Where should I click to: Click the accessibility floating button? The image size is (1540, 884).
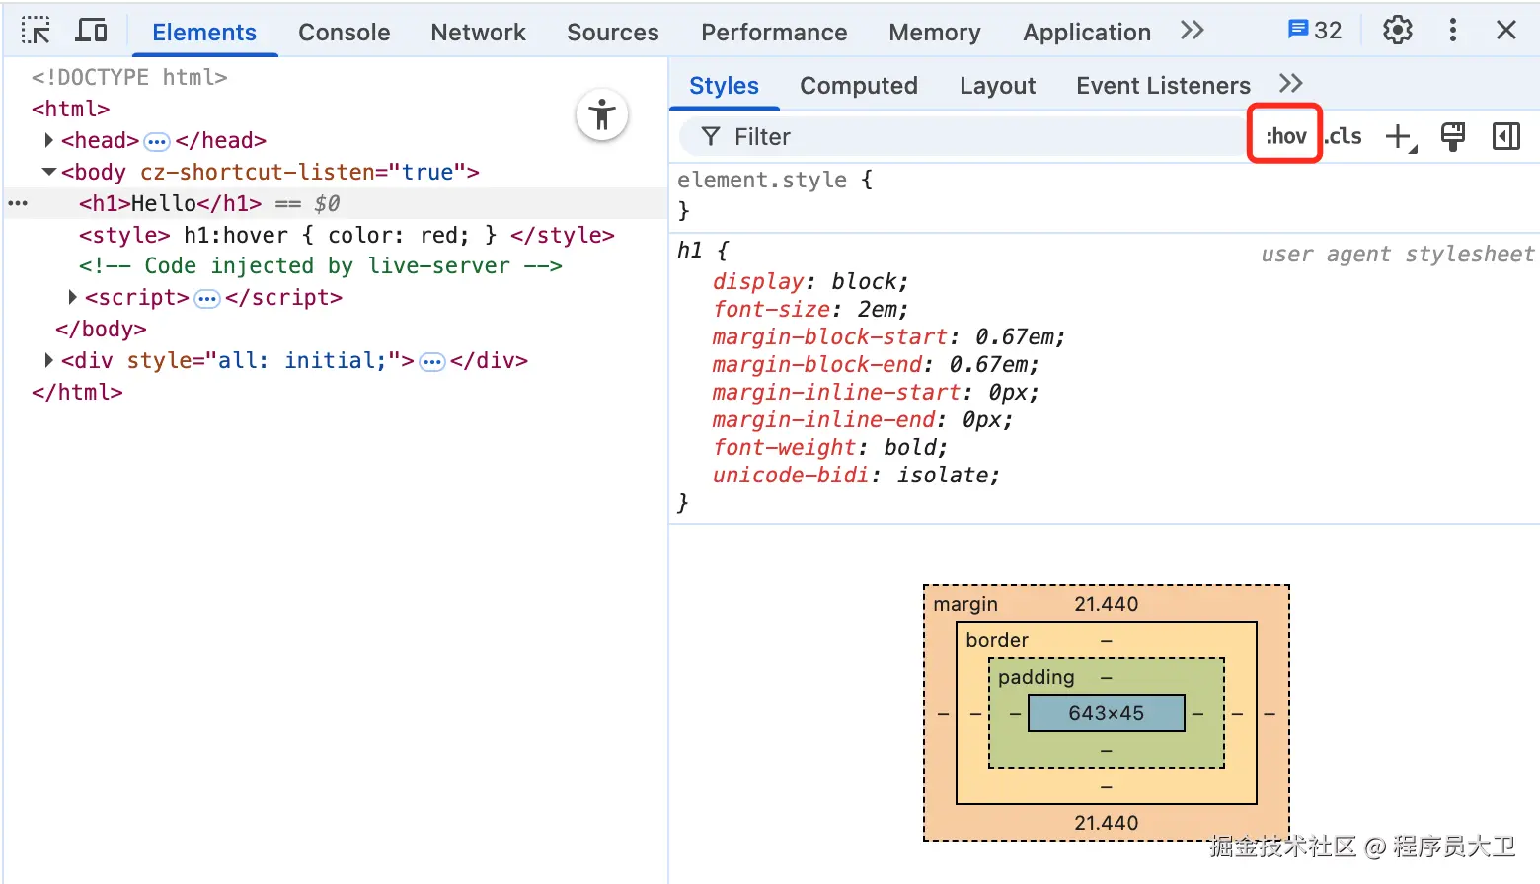click(602, 115)
